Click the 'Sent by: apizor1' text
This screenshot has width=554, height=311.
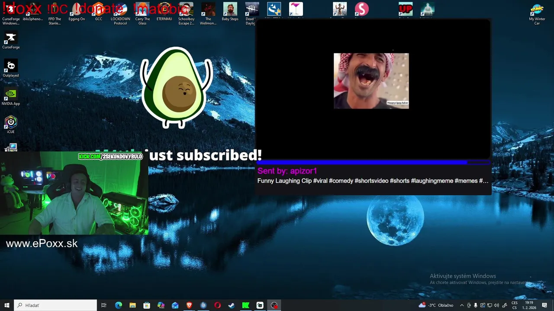287,171
